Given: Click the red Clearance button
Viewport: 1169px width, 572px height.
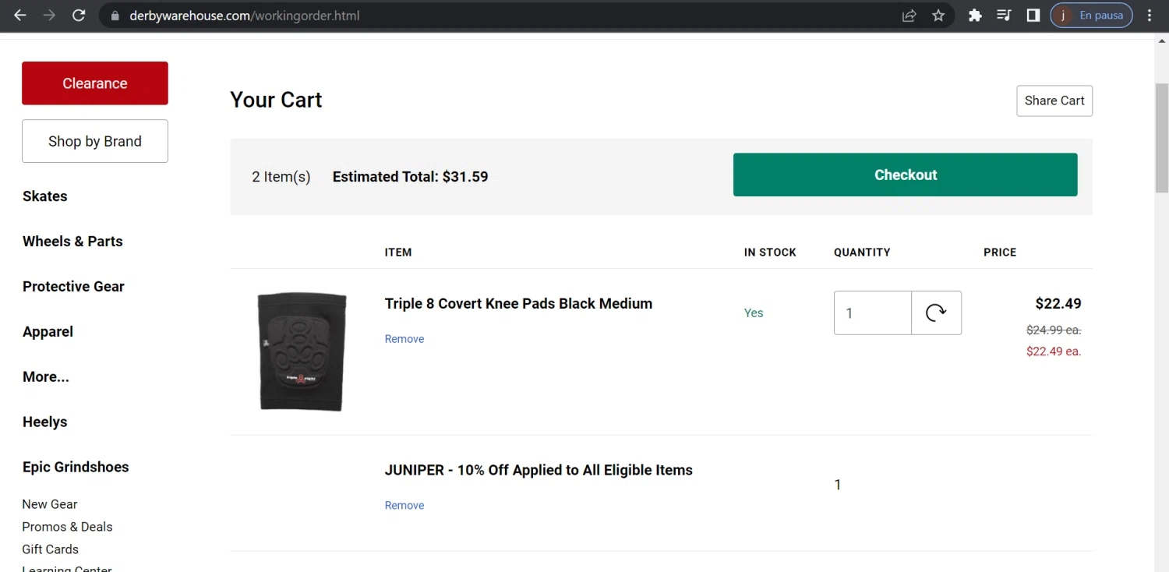Looking at the screenshot, I should coord(95,83).
